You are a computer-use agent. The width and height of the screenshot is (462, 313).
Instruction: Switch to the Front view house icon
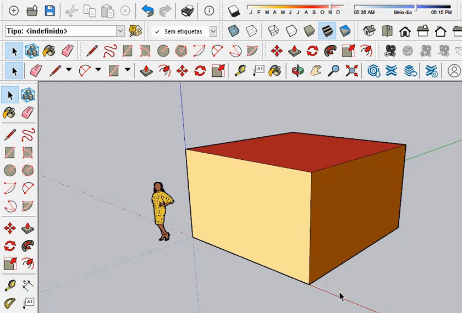tap(405, 31)
